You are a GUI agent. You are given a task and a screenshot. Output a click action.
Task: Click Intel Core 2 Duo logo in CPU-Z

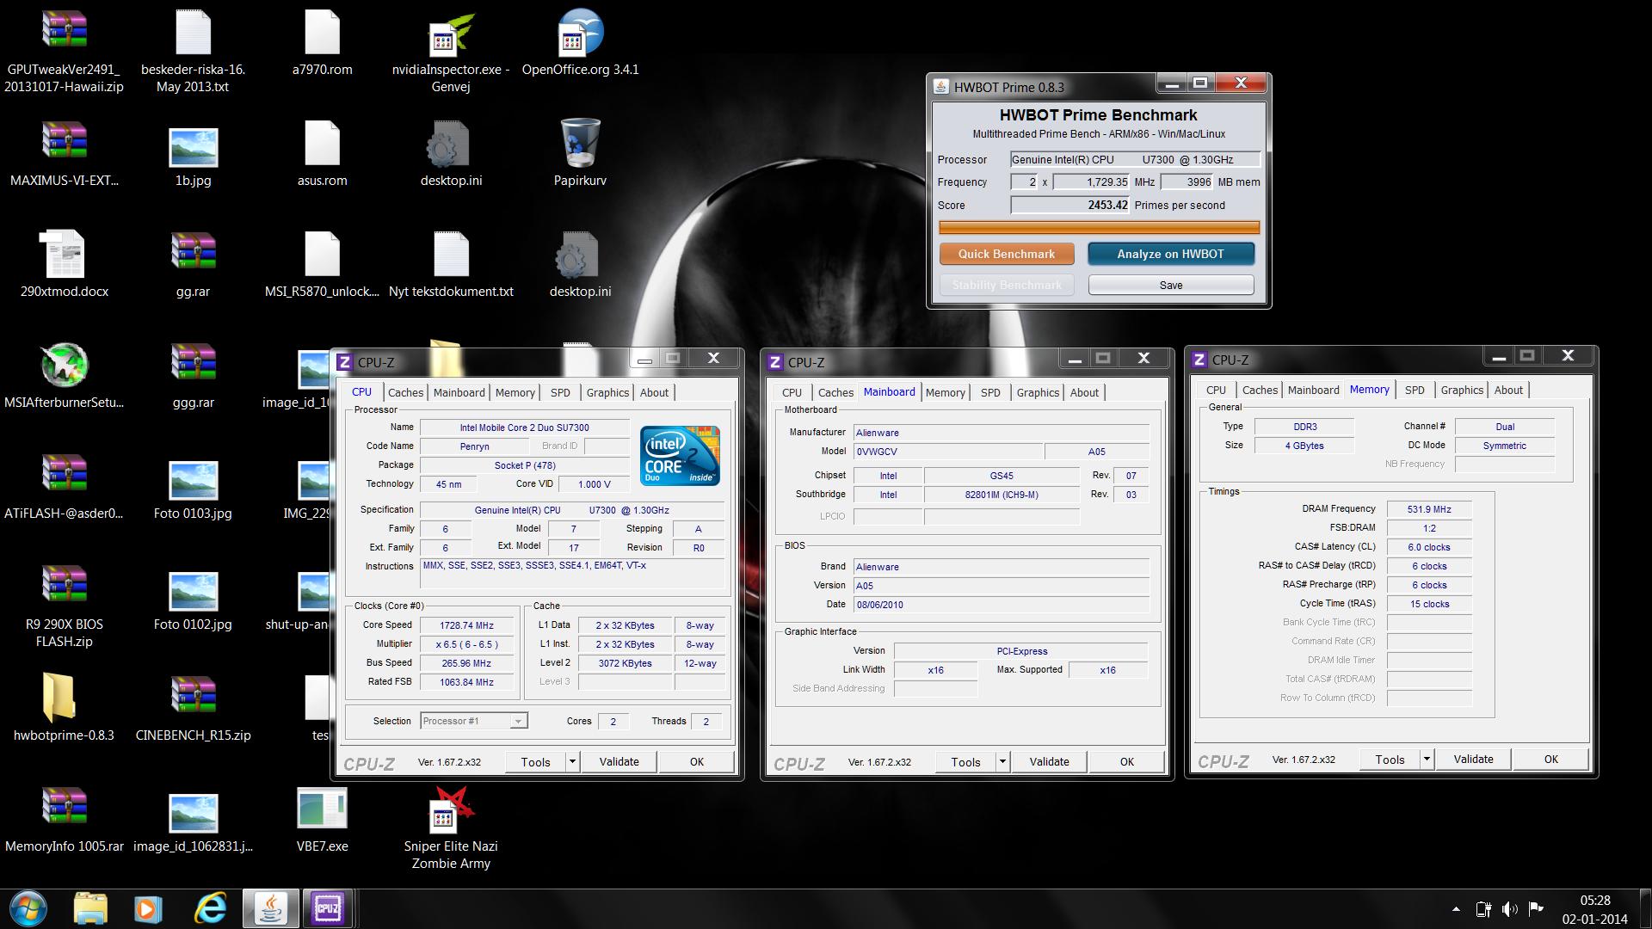[x=680, y=456]
